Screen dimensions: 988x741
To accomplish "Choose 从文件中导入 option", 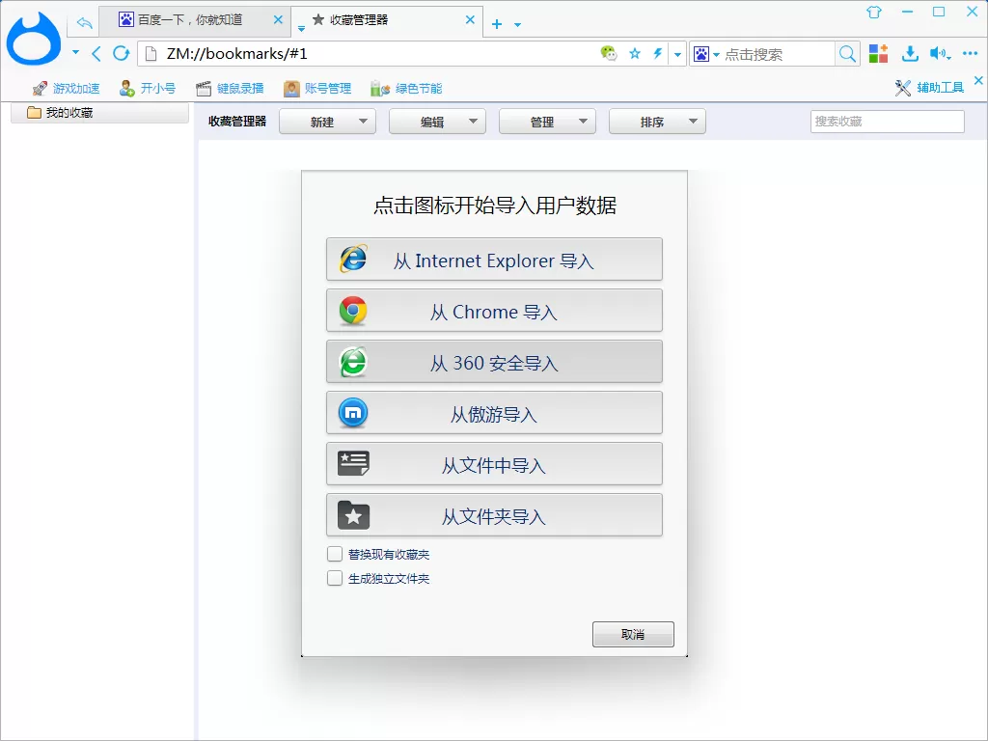I will (494, 464).
